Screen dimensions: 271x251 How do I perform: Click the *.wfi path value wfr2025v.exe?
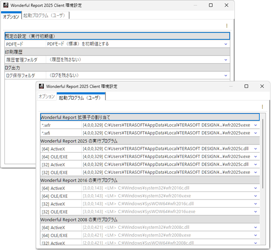tap(166, 133)
